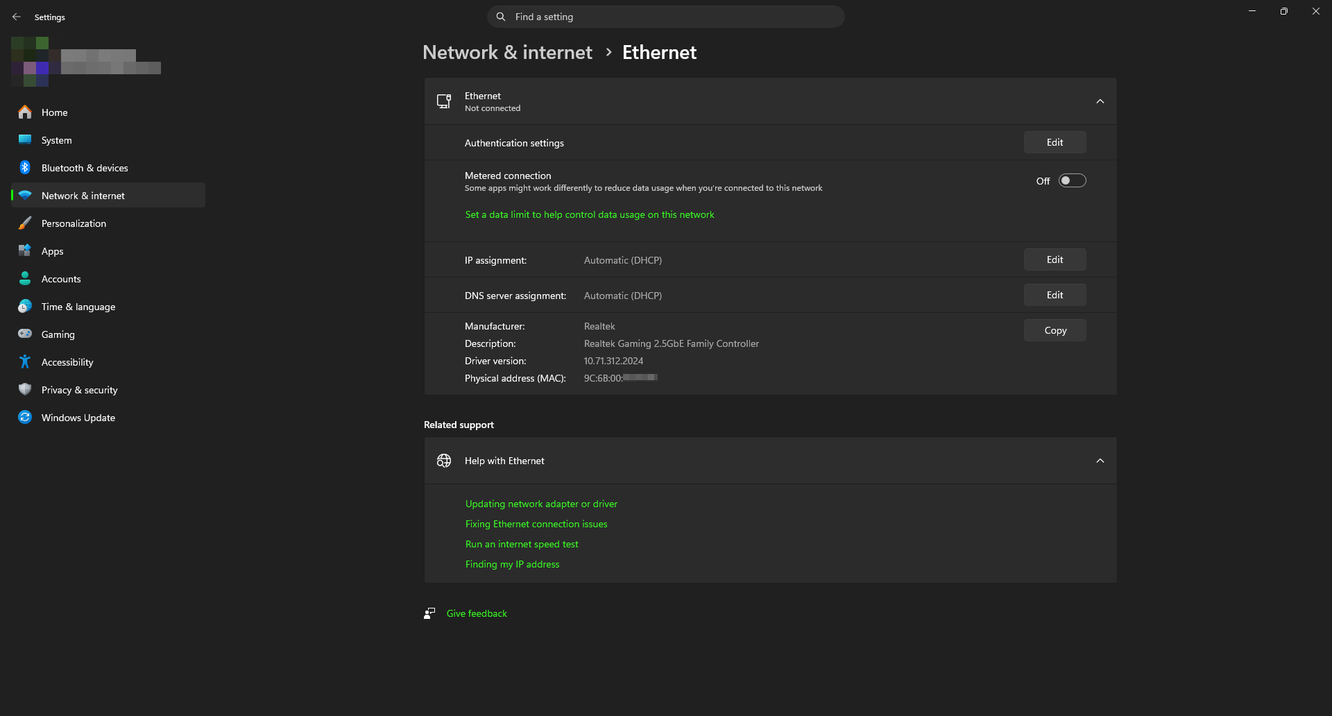Go to Windows Update page

[x=108, y=417]
